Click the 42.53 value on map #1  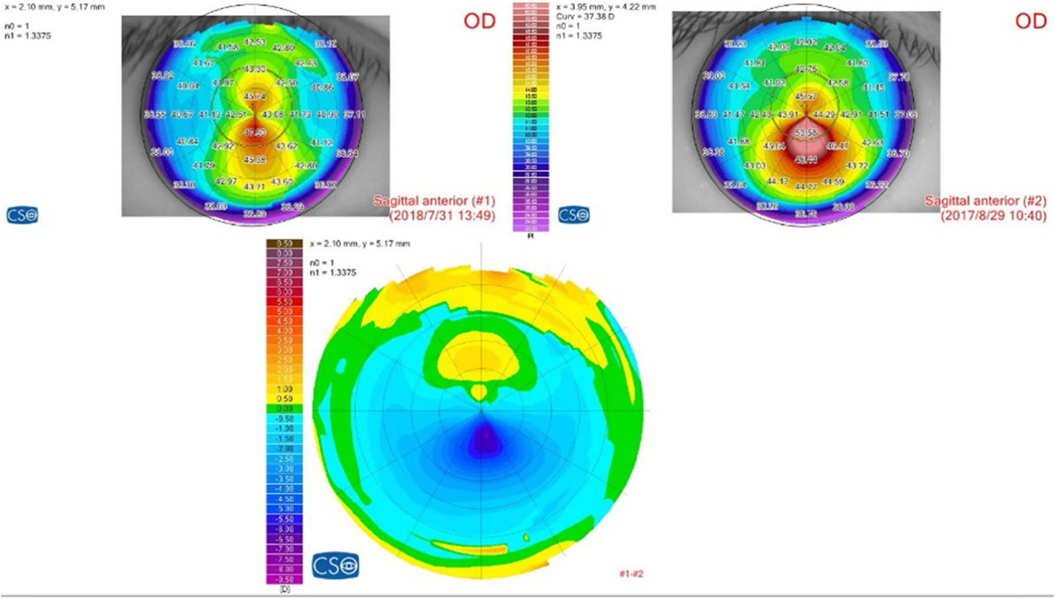pos(255,42)
